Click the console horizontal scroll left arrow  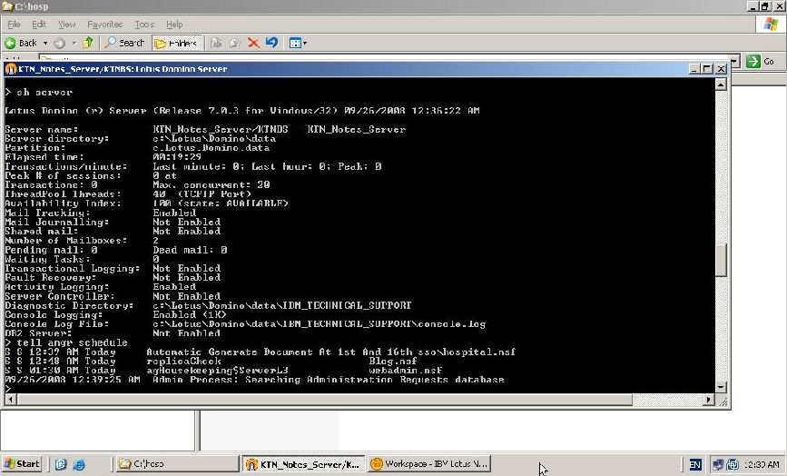coord(10,400)
